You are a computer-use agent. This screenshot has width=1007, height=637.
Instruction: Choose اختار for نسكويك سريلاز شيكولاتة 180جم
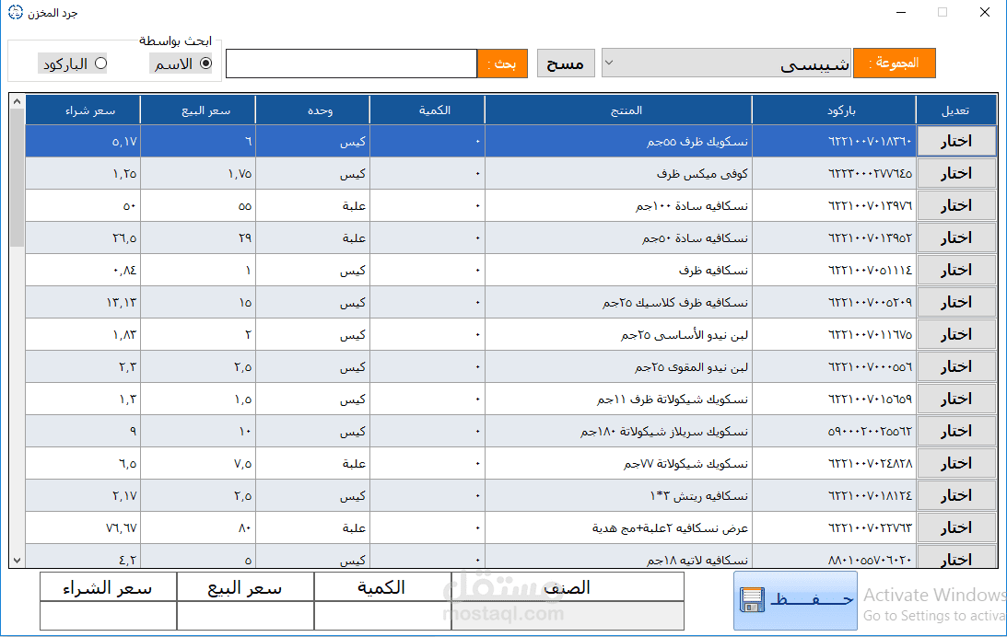pyautogui.click(x=956, y=431)
